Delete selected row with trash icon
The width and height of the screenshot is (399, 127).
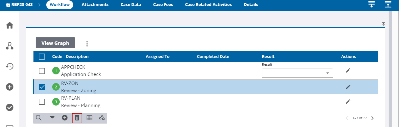pyautogui.click(x=77, y=118)
